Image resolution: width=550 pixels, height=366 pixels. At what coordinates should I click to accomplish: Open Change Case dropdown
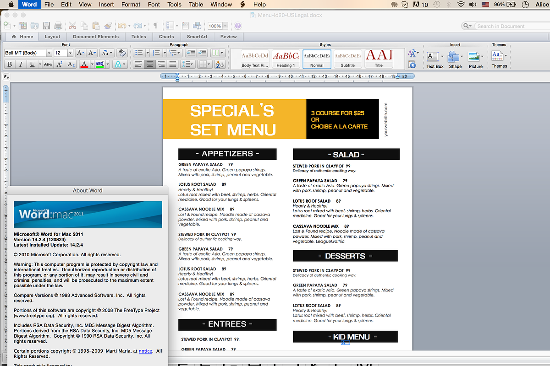[107, 53]
